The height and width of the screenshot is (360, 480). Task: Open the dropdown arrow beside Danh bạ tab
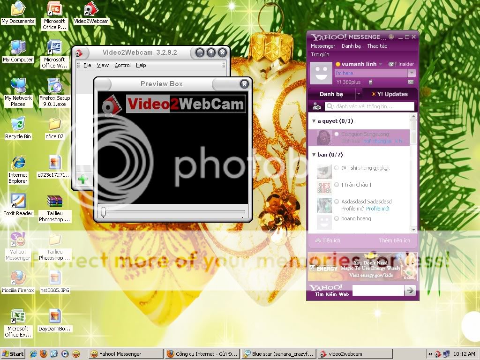(x=359, y=94)
